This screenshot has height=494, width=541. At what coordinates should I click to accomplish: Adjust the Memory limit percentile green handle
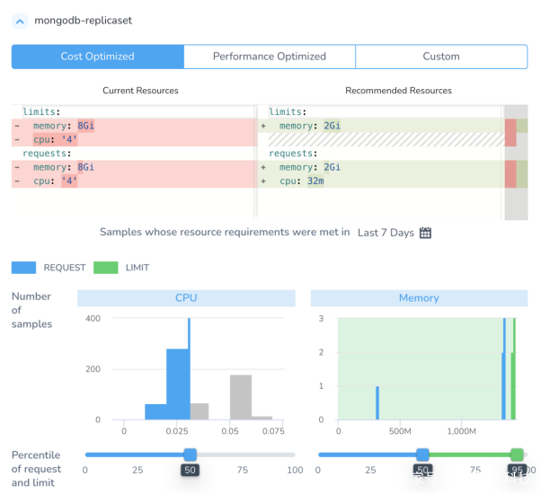pos(517,454)
